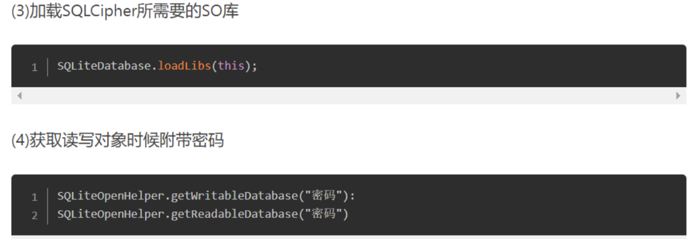Click SQLiteOpenHelper on the second line of second block
Image resolution: width=693 pixels, height=239 pixels.
112,214
